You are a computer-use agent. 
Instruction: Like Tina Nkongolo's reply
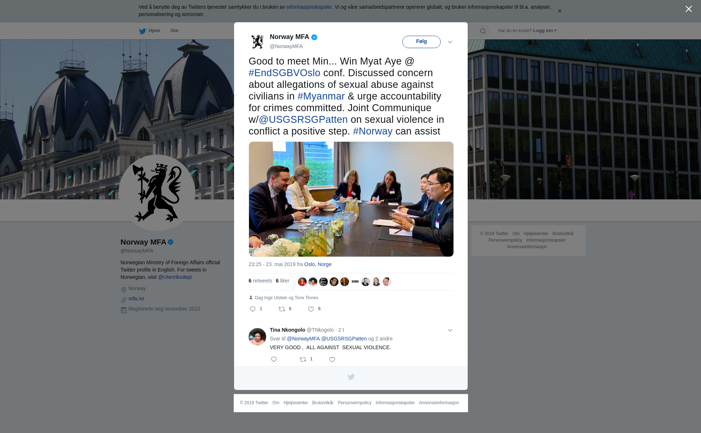pos(332,359)
